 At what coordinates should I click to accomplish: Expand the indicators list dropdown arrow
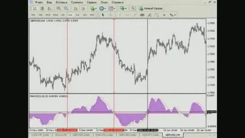point(96,8)
